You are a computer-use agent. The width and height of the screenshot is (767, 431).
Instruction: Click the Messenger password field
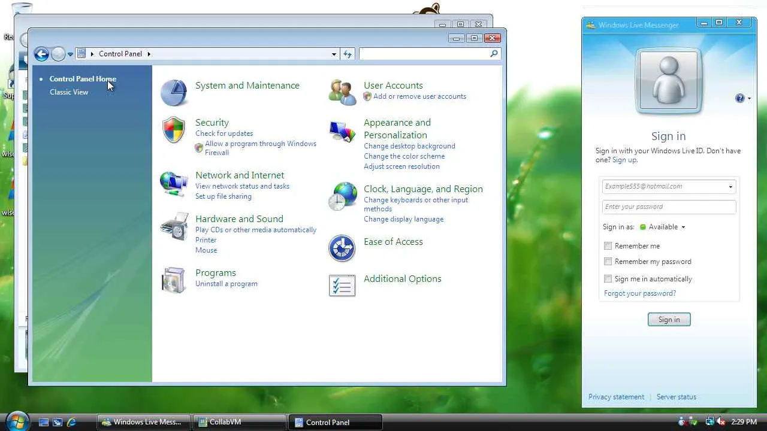(669, 207)
